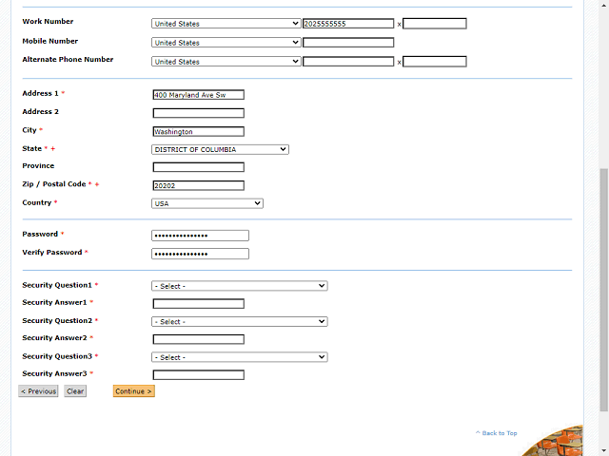The image size is (609, 456).
Task: Open the Mobile Number country dropdown
Action: pos(226,43)
